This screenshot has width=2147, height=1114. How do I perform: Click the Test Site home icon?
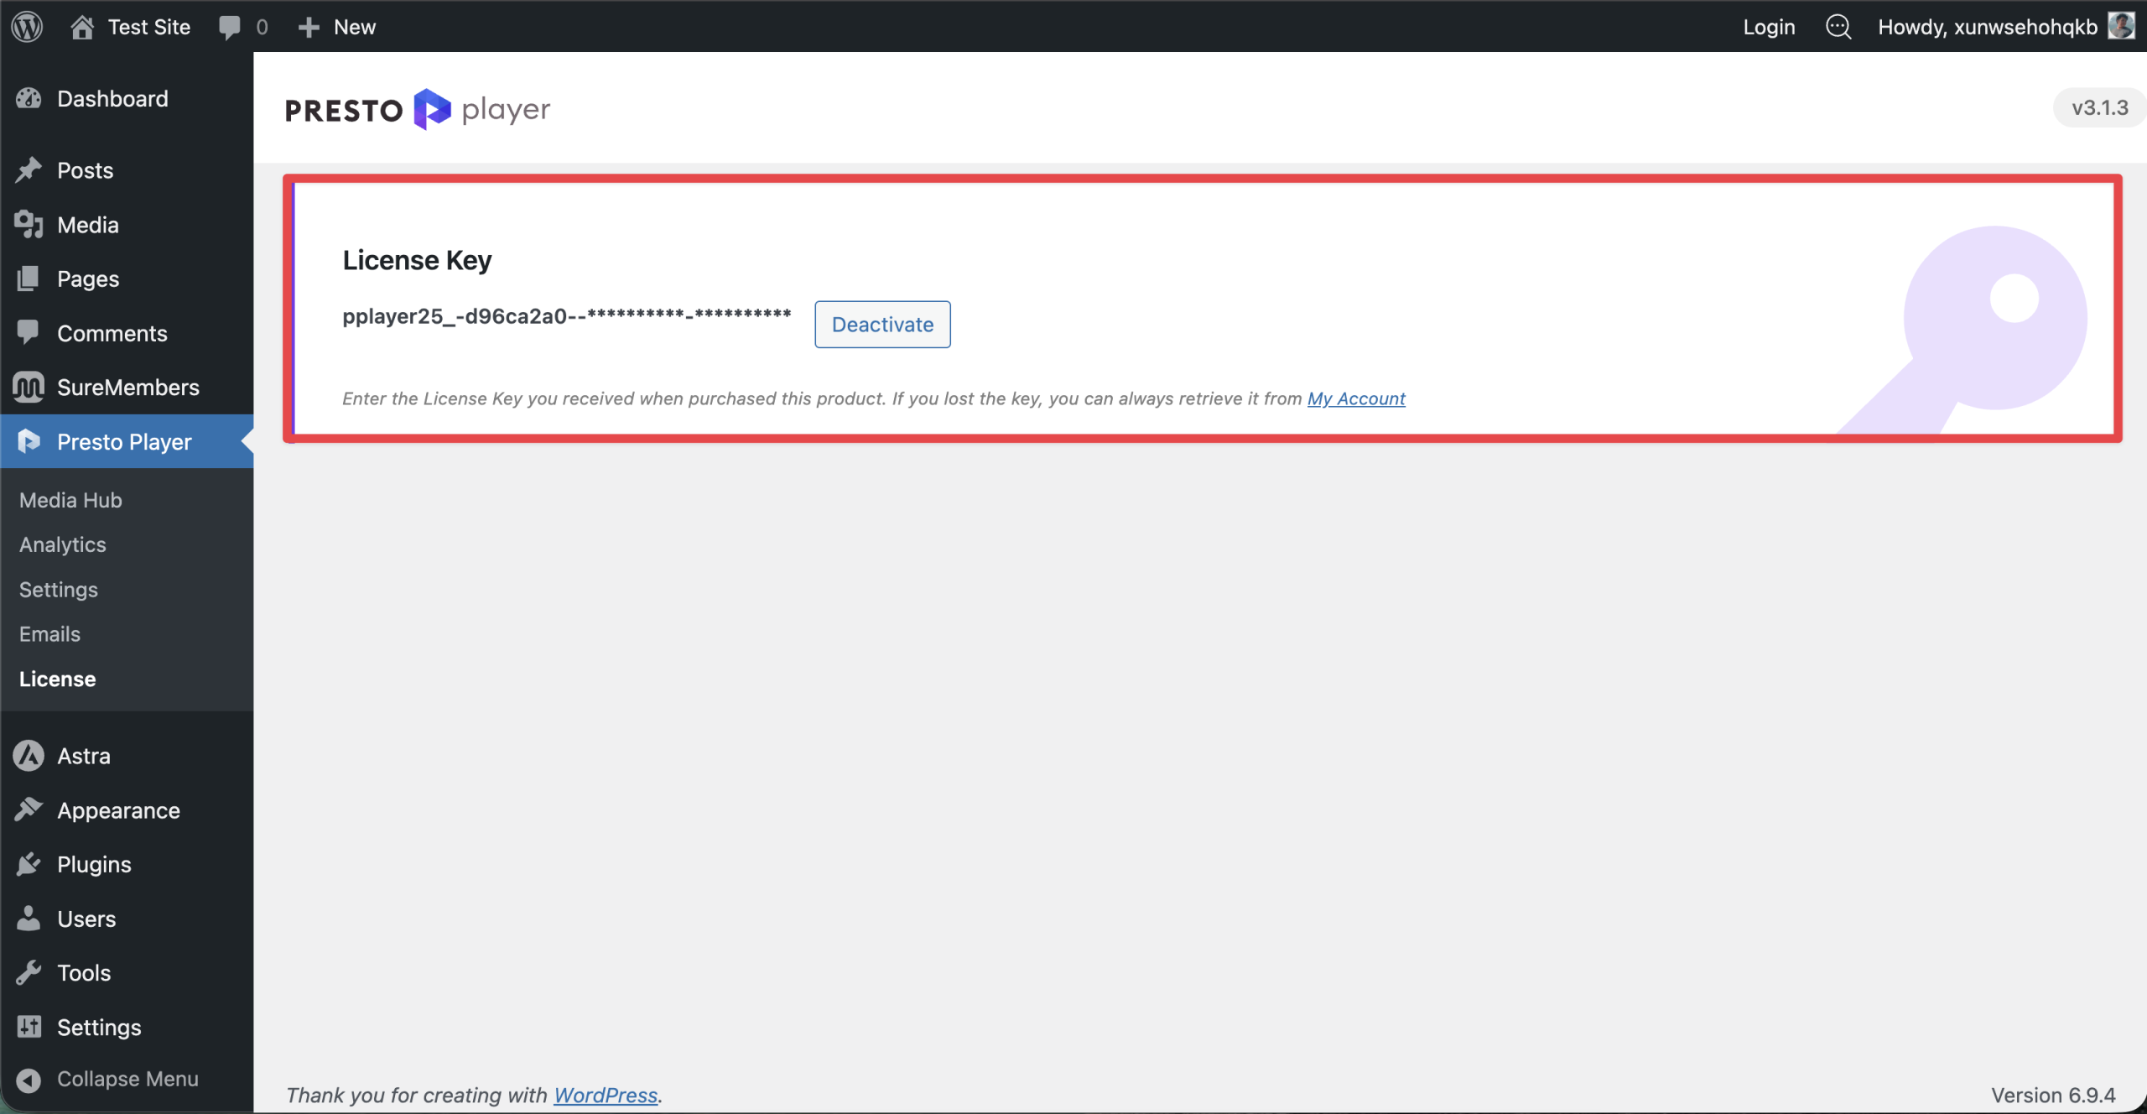(83, 26)
